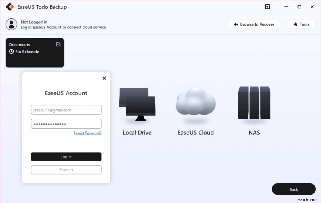
Task: Minimize the EaseUS Todo Backup window
Action: [x=285, y=7]
